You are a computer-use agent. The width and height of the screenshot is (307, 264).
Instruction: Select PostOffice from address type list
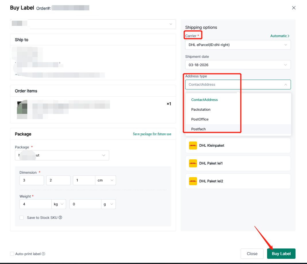tap(200, 119)
